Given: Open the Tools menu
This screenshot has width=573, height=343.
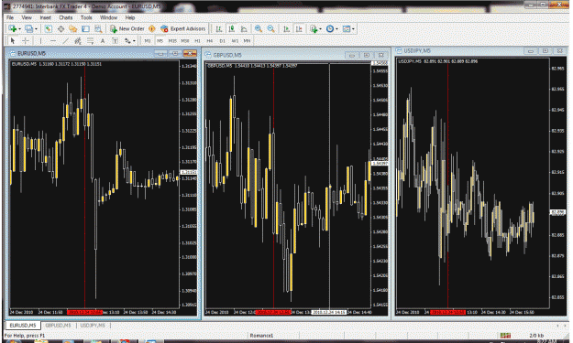Looking at the screenshot, I should (x=86, y=17).
